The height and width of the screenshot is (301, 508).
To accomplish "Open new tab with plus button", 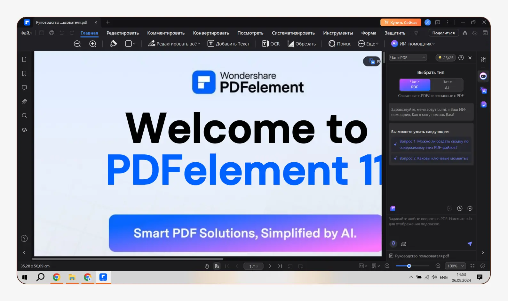I will 108,22.
